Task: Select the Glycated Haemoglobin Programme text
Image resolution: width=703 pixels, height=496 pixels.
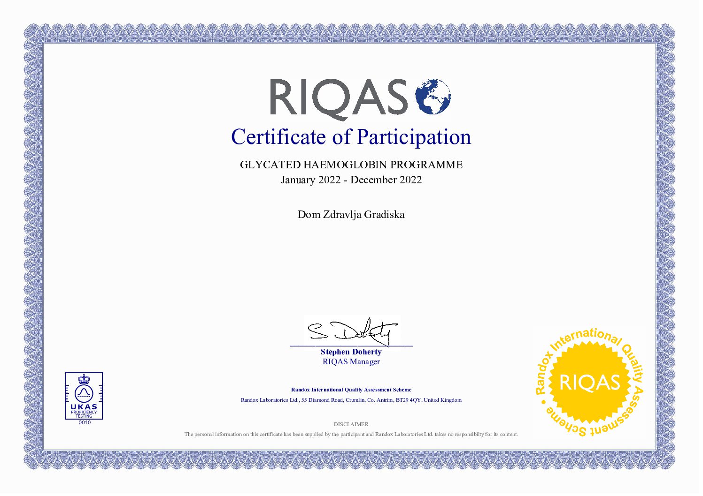Action: click(x=351, y=165)
